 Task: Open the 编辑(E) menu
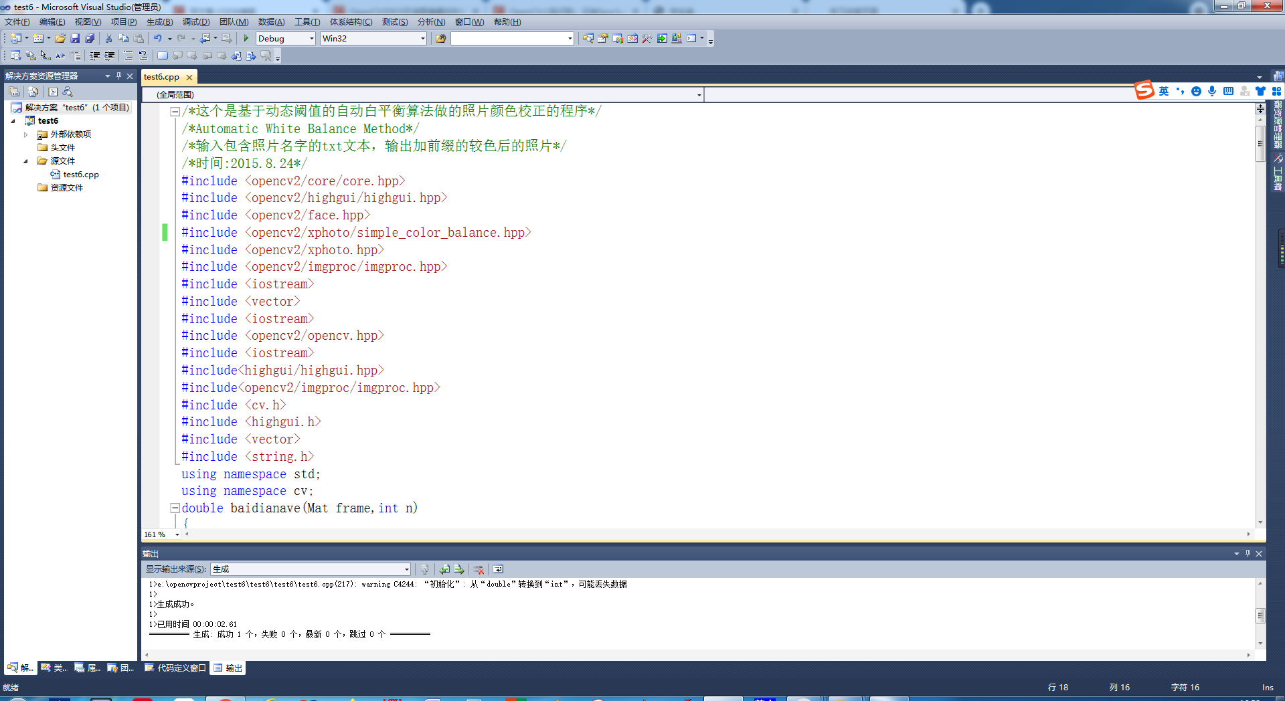(52, 22)
